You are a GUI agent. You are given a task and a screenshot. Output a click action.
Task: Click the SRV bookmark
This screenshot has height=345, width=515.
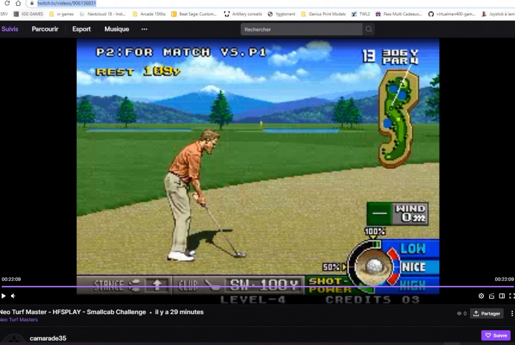click(x=4, y=14)
